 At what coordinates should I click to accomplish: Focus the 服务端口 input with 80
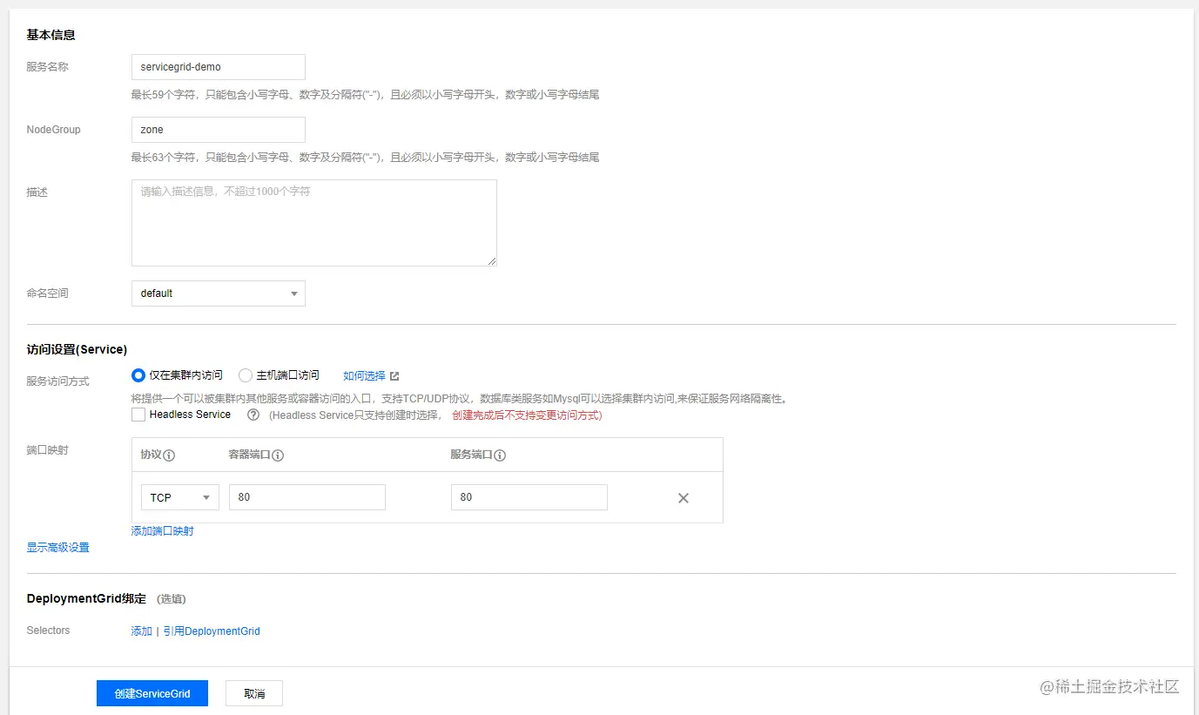click(529, 497)
